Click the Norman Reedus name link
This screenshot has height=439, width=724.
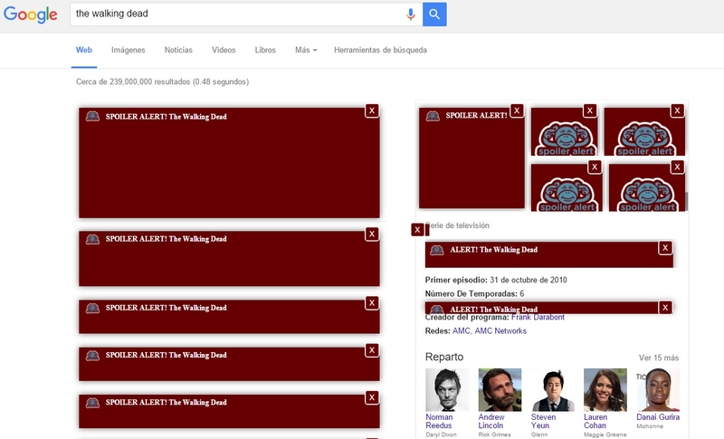[x=439, y=422]
